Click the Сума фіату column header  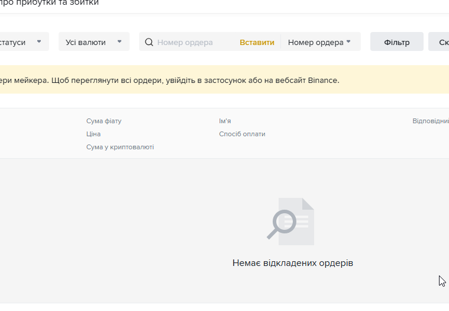tap(104, 121)
